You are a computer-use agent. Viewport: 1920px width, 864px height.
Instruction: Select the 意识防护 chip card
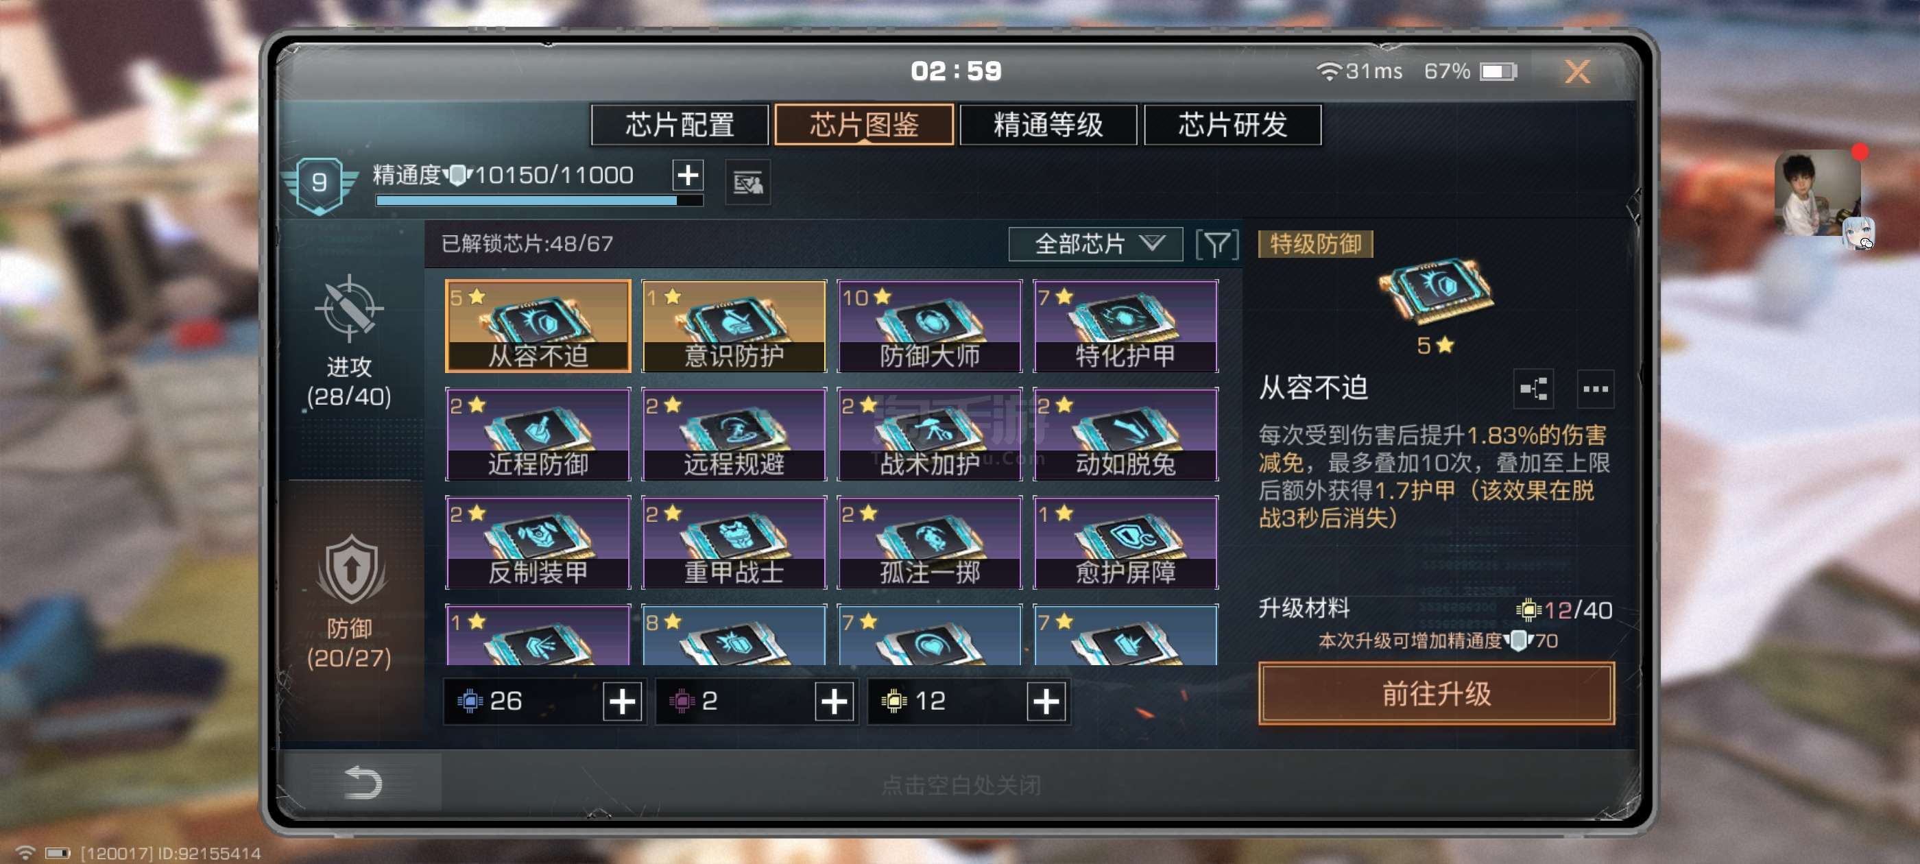(734, 326)
